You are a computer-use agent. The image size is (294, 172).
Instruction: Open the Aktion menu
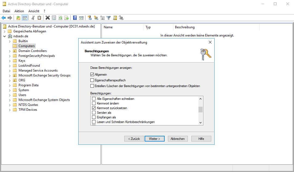click(19, 11)
